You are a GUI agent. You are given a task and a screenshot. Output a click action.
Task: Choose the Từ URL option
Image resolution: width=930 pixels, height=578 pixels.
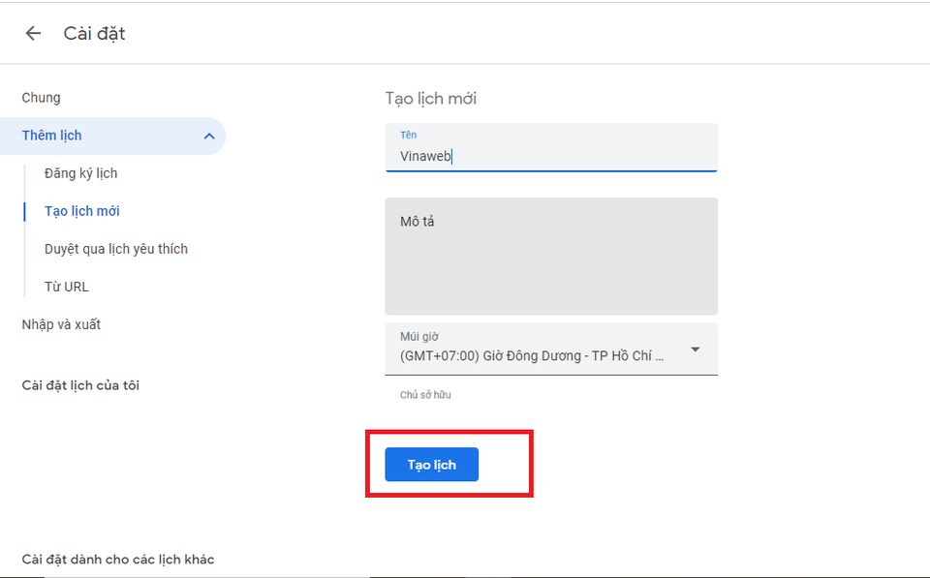67,287
